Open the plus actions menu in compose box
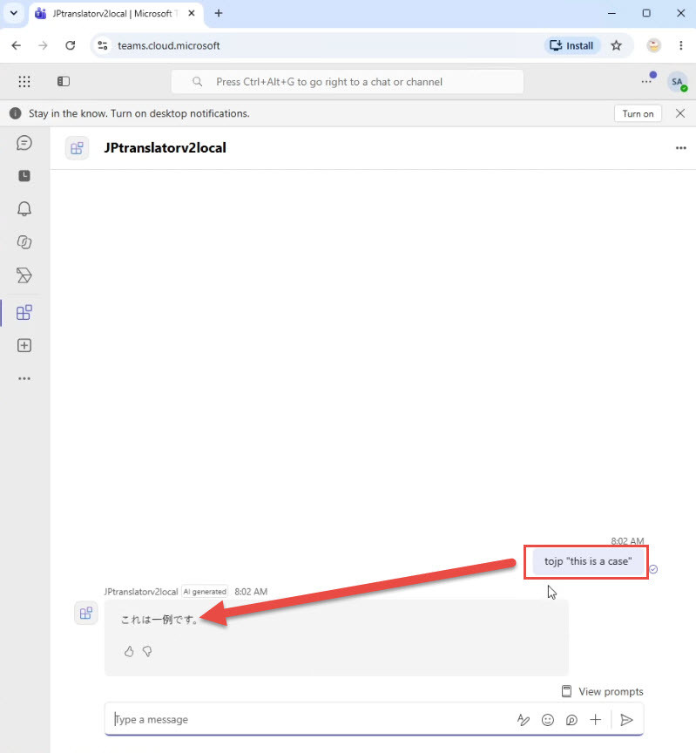Screen dimensions: 696x753 pos(595,719)
